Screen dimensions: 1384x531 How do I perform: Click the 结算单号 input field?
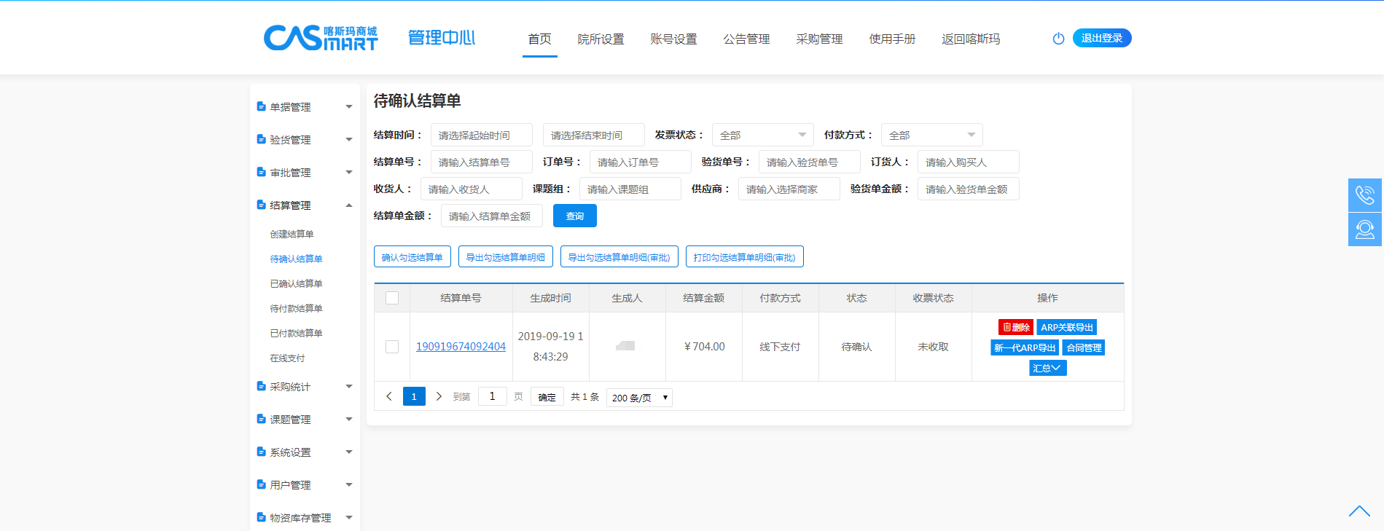coord(481,162)
